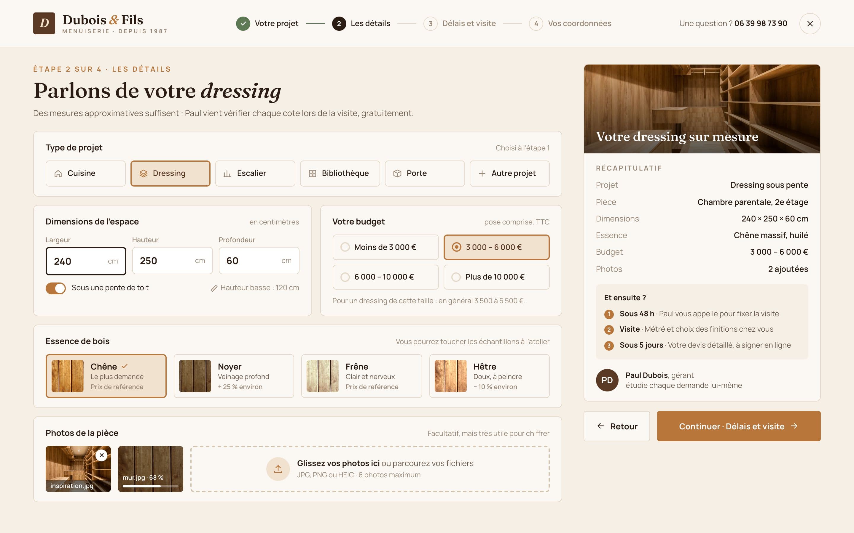
Task: Select budget Moins de 3 000 €
Action: click(x=385, y=247)
